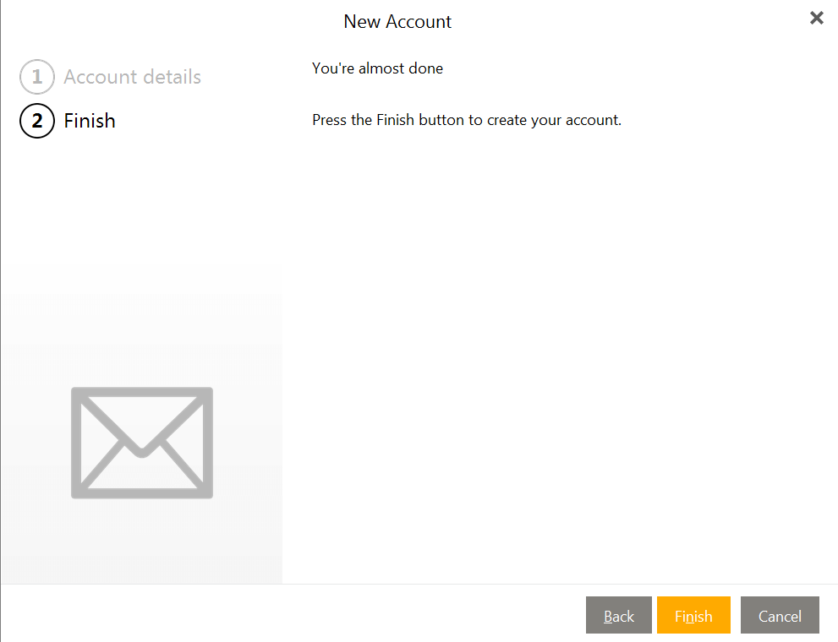Click the New Account title text
Viewport: 838px width, 642px height.
[397, 21]
